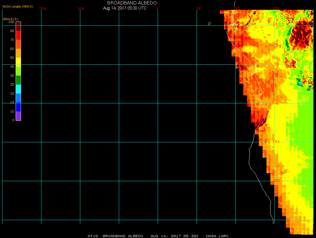Click the 10W longitude label

click(x=81, y=8)
